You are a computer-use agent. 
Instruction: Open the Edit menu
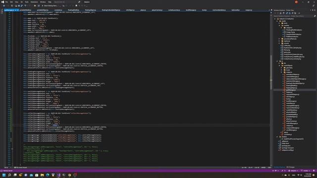pos(11,2)
